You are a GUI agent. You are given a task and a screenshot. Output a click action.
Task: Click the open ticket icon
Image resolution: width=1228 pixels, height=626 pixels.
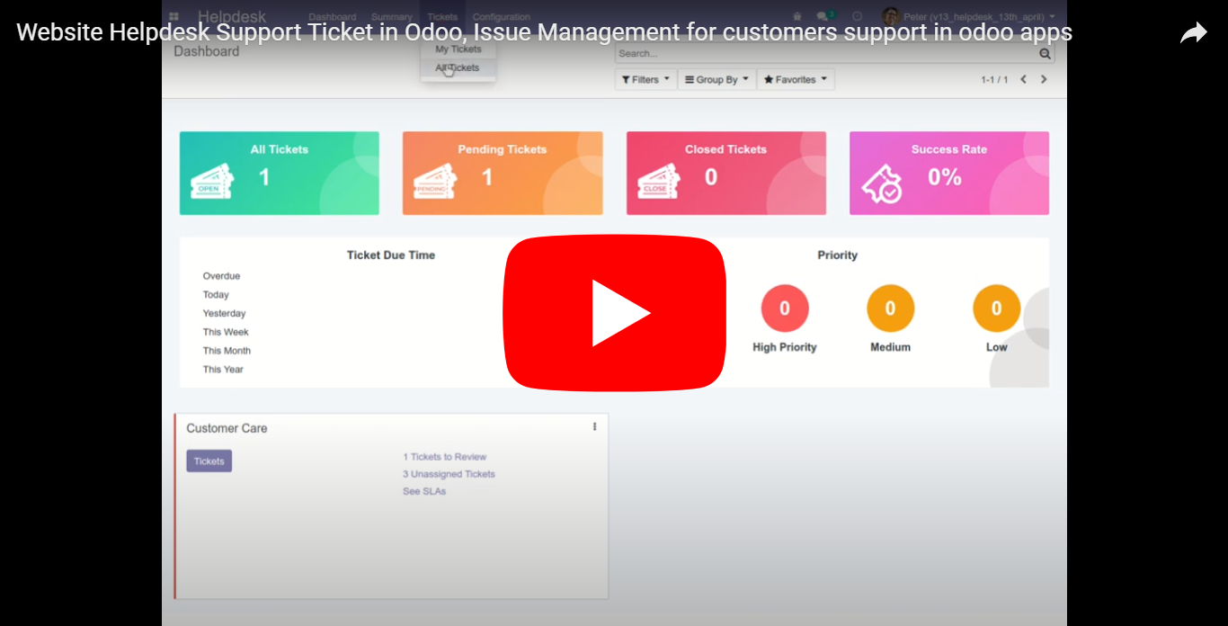tap(211, 182)
